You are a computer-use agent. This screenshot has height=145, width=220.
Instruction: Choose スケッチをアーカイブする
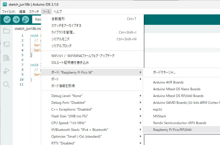pos(93,26)
